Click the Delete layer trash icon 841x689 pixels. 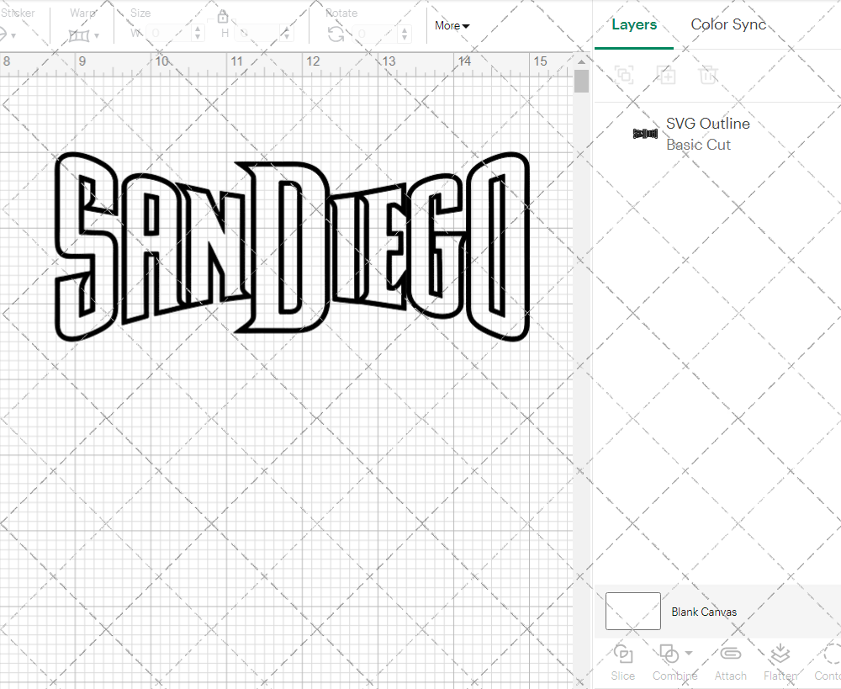pyautogui.click(x=708, y=75)
